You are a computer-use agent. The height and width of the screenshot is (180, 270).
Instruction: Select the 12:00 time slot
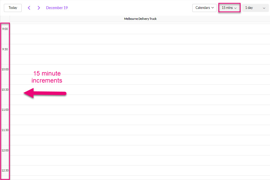tap(140, 150)
